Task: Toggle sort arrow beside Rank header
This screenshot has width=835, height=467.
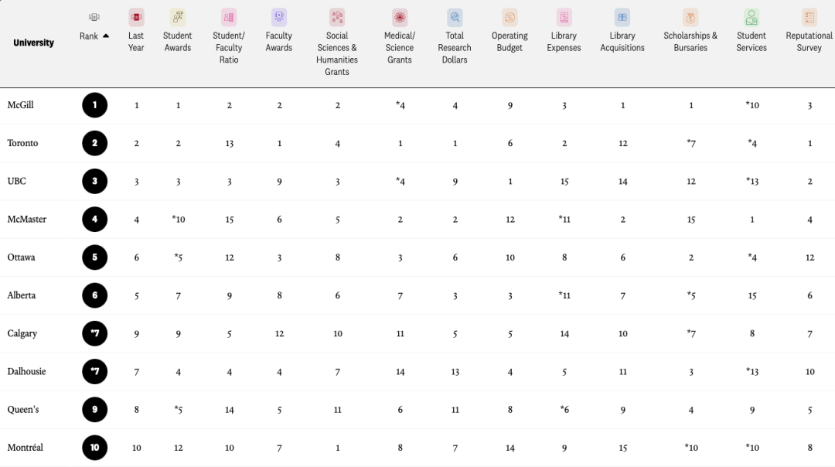Action: [x=106, y=36]
